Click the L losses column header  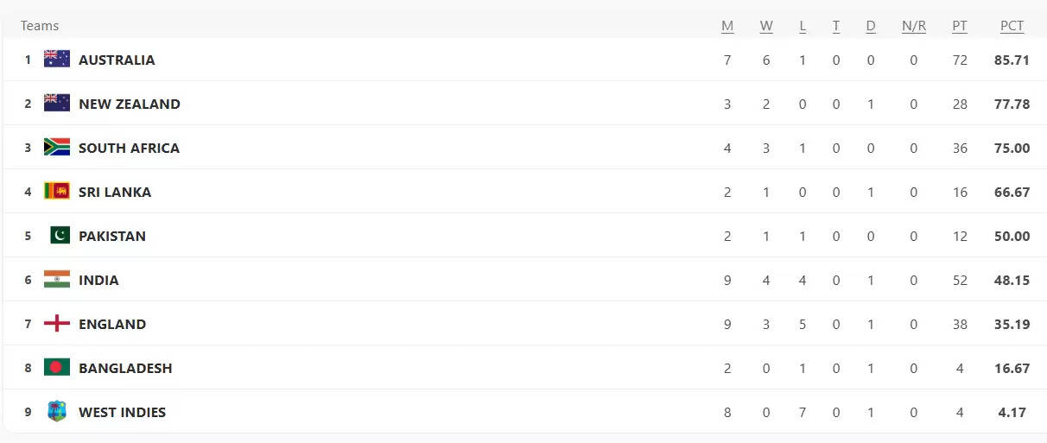803,26
